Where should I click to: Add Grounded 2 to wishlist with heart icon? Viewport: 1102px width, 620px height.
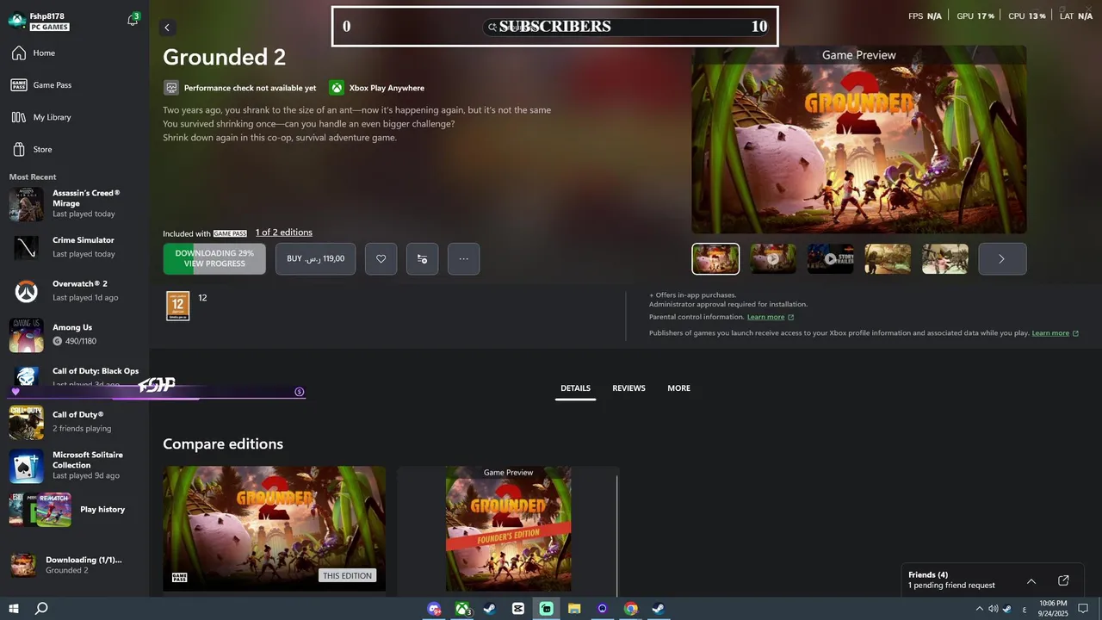pyautogui.click(x=381, y=258)
